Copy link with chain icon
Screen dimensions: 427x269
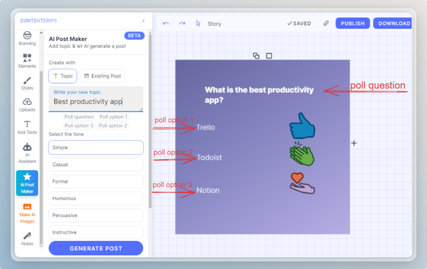(x=326, y=23)
